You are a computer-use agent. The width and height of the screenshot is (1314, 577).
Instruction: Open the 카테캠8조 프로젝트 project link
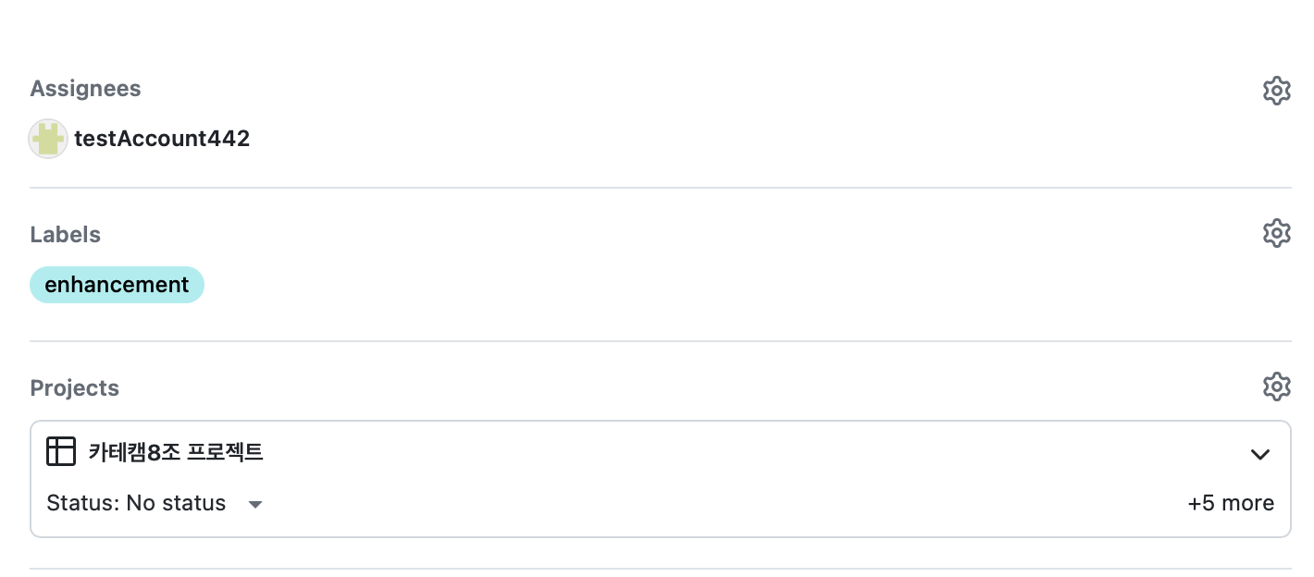coord(176,452)
